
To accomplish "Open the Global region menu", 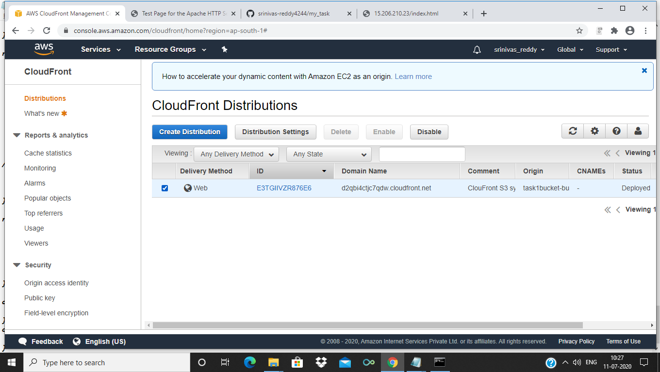I will click(570, 49).
